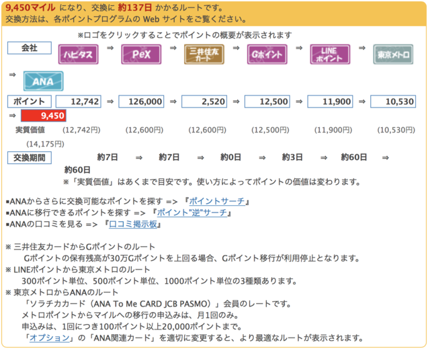Click the 10,530 point value box

(393, 102)
